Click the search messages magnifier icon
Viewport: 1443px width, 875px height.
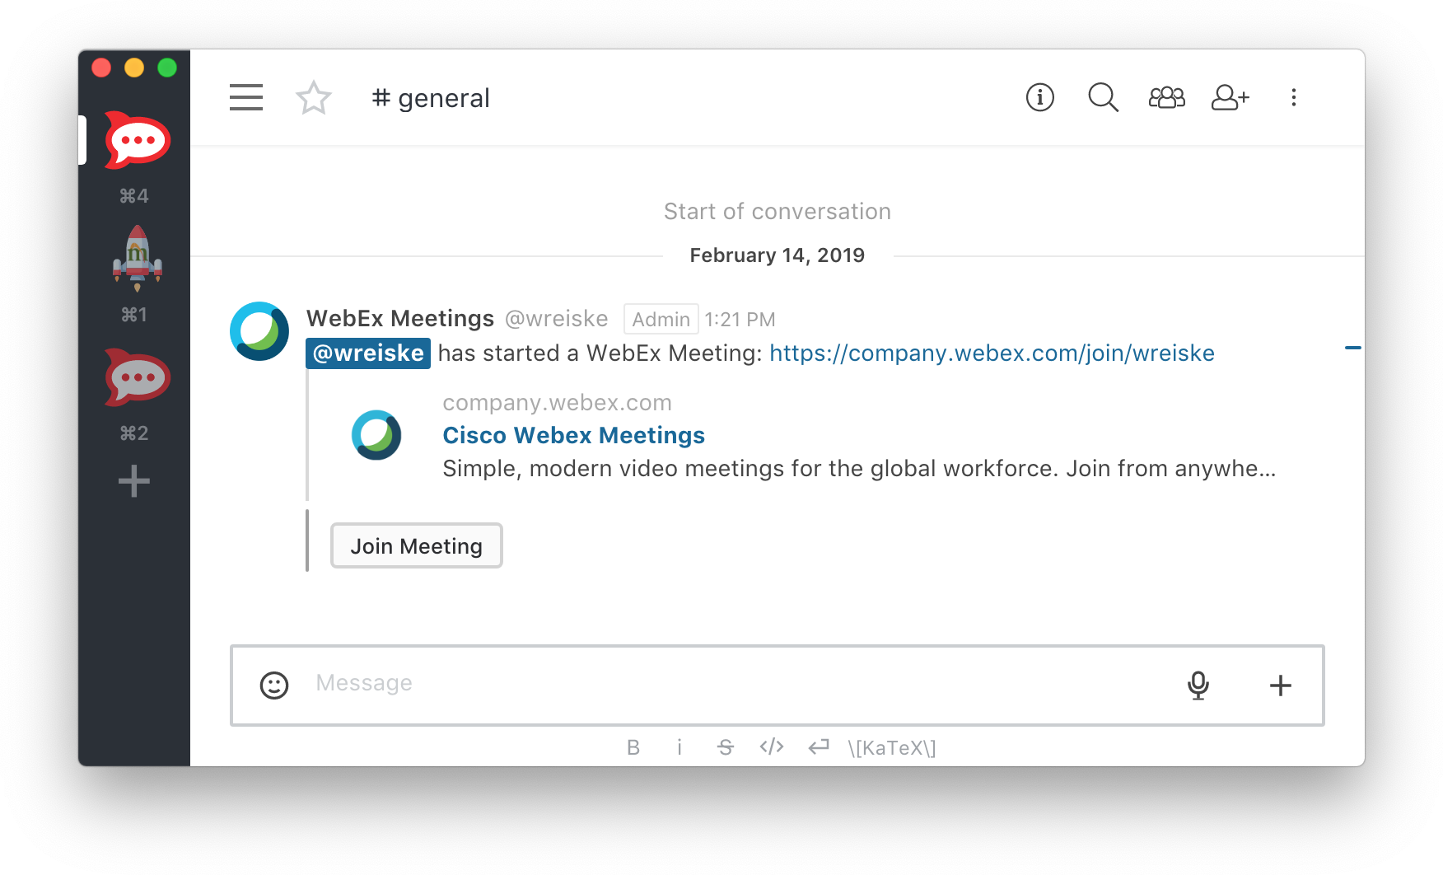coord(1103,97)
